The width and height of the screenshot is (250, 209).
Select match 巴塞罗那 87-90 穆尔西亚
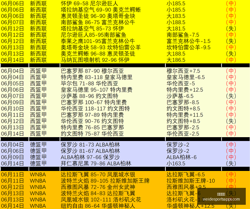click(92, 71)
